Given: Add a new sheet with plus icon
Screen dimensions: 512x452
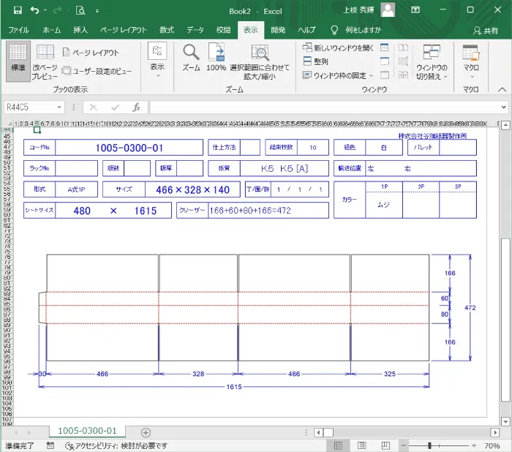Looking at the screenshot, I should point(146,432).
